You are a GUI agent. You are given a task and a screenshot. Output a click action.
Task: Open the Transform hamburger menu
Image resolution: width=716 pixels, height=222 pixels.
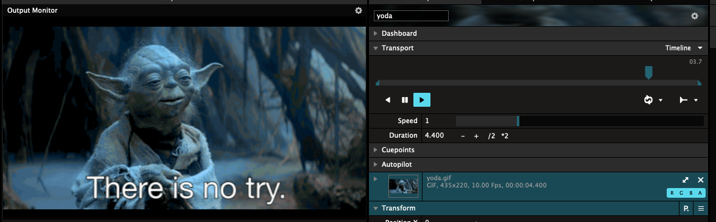701,209
